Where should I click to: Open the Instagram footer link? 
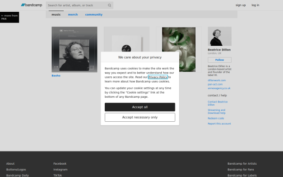60,169
